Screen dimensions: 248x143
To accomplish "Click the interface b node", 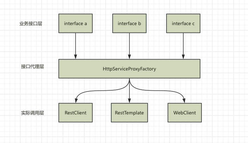I will 129,23.
